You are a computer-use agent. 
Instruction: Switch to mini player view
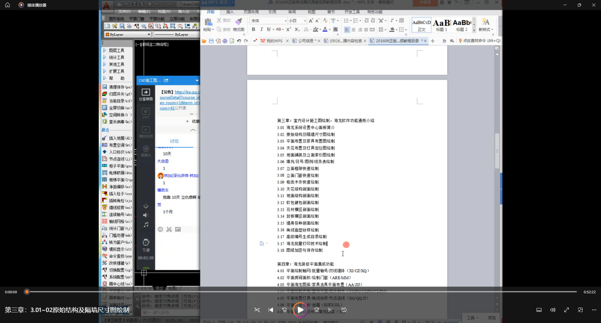(580, 310)
